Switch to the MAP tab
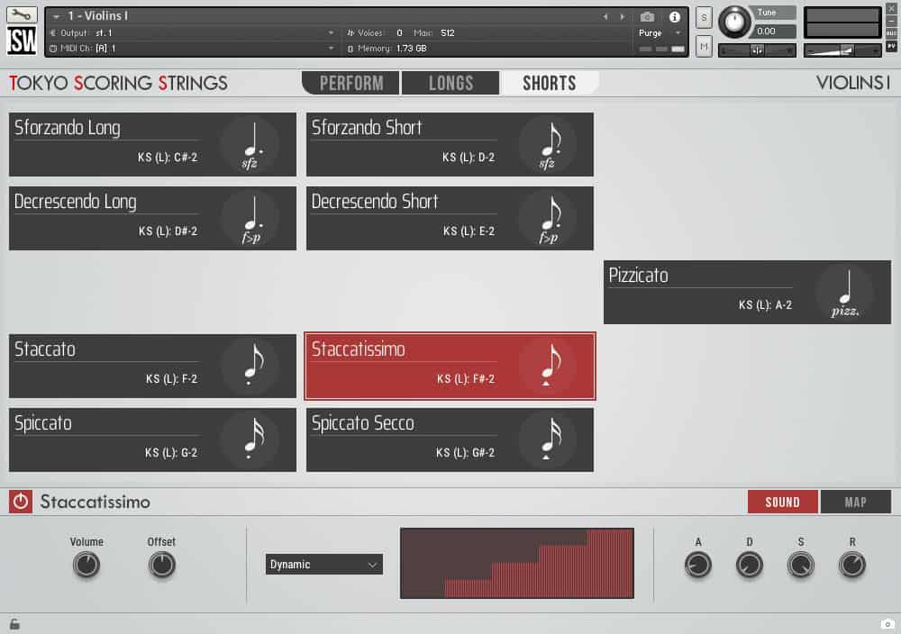This screenshot has height=634, width=901. coord(856,502)
